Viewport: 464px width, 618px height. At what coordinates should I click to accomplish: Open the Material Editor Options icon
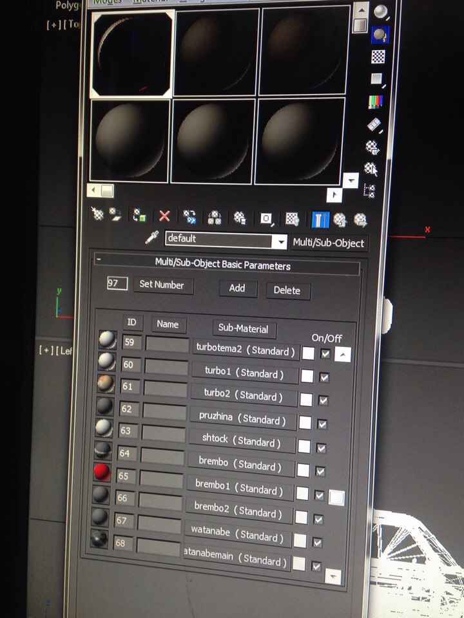pyautogui.click(x=372, y=147)
